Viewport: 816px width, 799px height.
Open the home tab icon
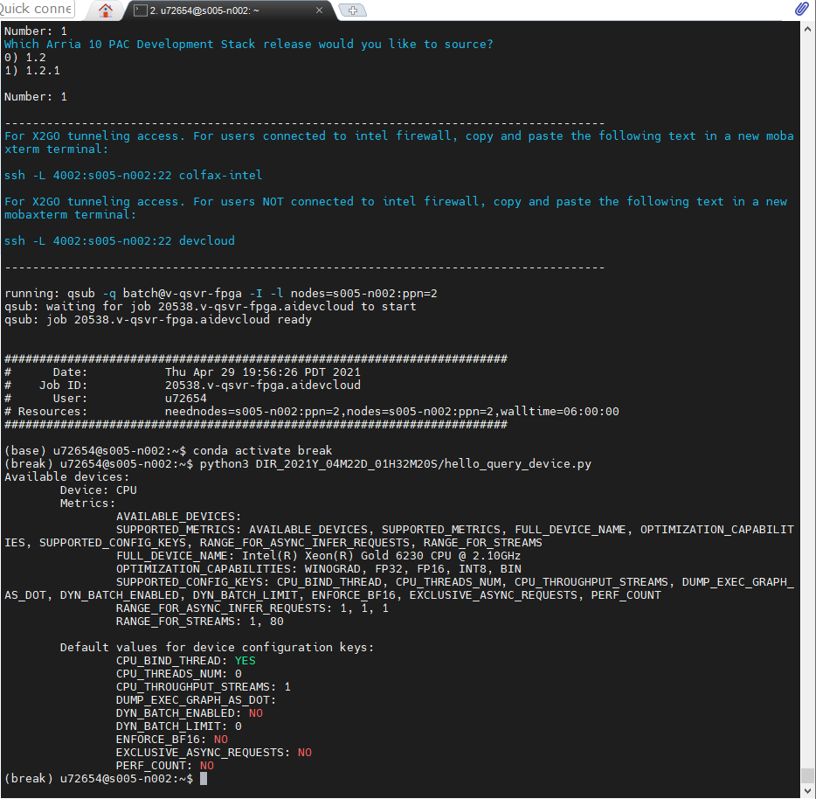(x=106, y=10)
